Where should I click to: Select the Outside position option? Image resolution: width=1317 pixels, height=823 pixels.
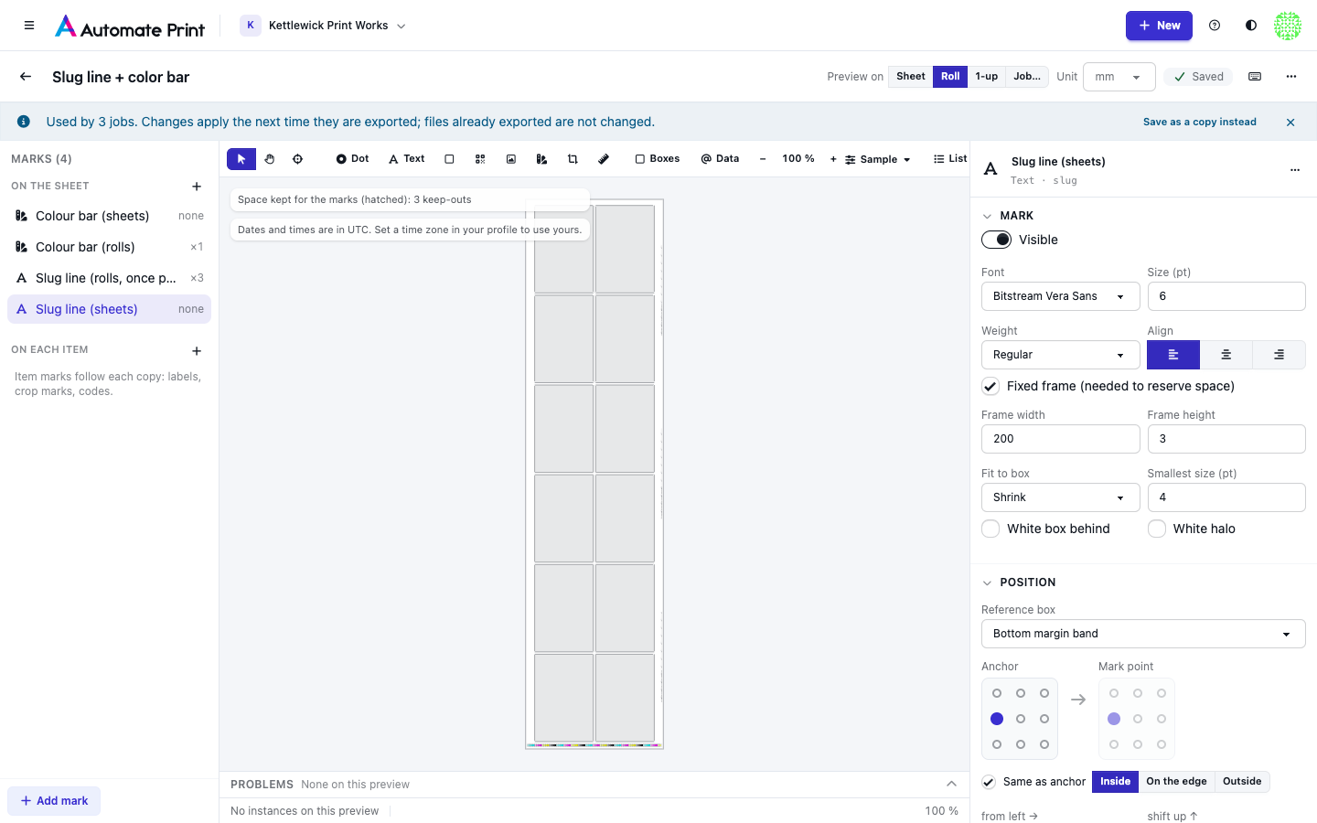click(1242, 782)
